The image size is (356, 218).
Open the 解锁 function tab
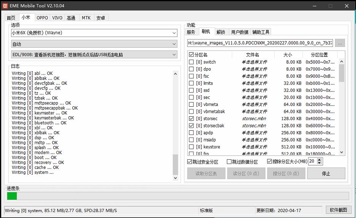coord(221,32)
